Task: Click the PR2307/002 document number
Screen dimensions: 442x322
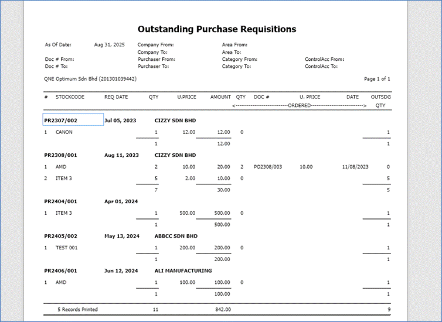Action: 61,121
